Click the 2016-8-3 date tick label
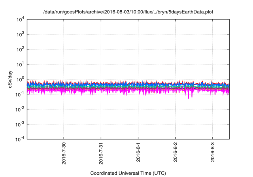The height and width of the screenshot is (177, 253). pyautogui.click(x=213, y=152)
